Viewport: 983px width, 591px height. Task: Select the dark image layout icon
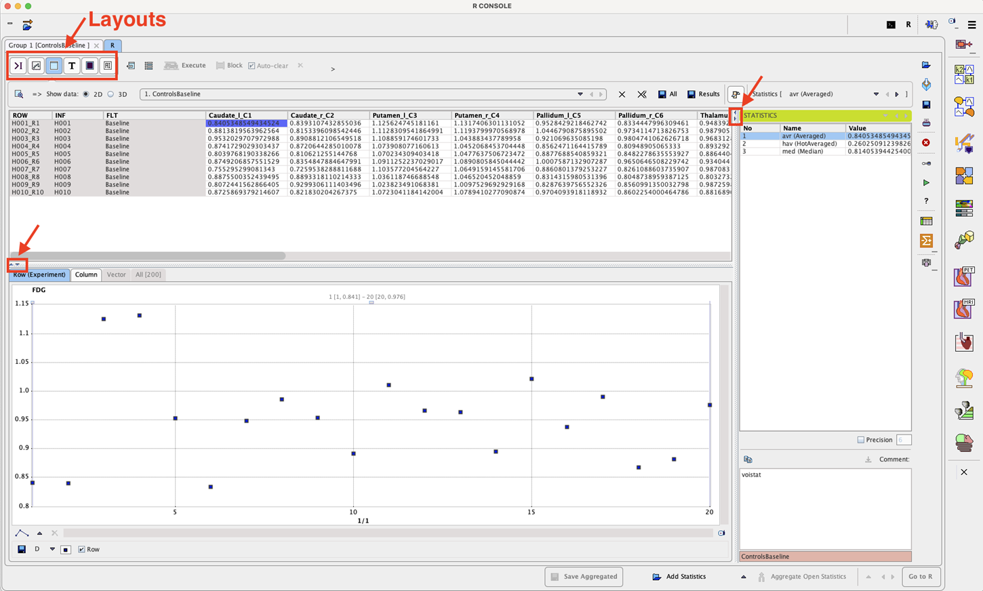pos(89,66)
